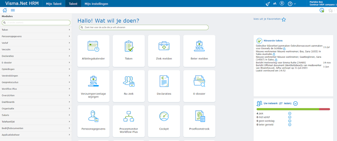Open the Declaraties tile icon
The height and width of the screenshot is (141, 337).
164,81
